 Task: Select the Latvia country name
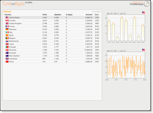click(11, 44)
